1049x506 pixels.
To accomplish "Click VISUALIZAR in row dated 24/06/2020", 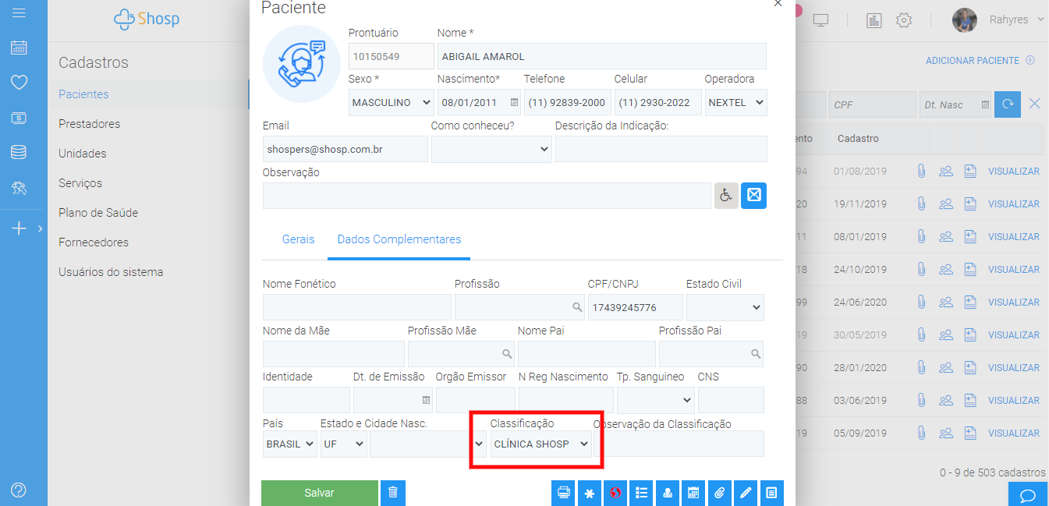I will [x=1014, y=302].
